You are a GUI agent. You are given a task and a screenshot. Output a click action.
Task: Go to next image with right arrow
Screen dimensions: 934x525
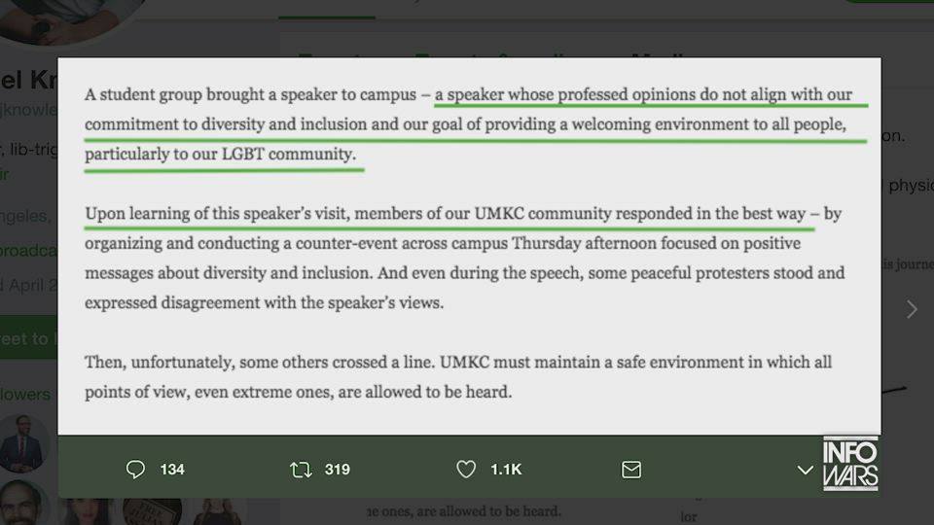[912, 309]
